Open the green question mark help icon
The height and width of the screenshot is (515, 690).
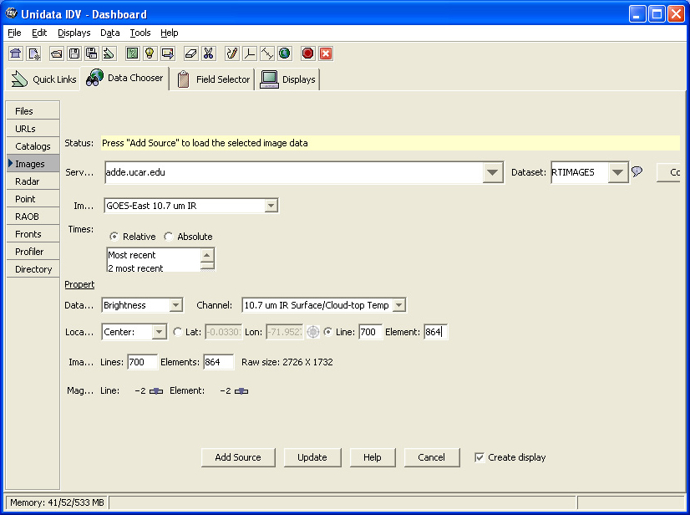[x=132, y=54]
